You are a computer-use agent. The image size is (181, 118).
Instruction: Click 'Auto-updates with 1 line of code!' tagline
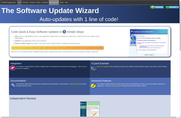(79, 19)
